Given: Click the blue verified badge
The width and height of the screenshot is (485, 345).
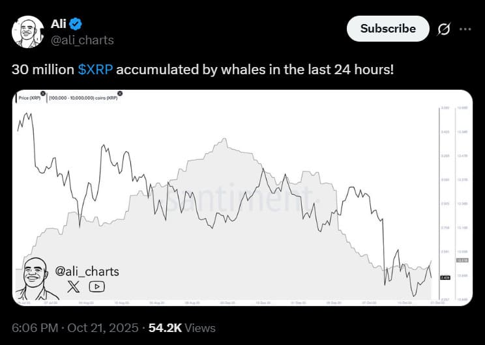Looking at the screenshot, I should (76, 24).
